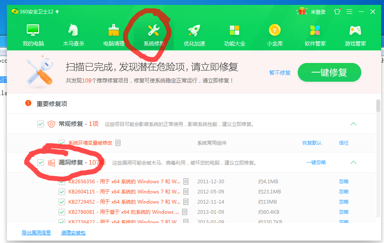384x243 pixels.
Task: Uncheck the 系统环境变量被修改 item checkbox
Action: point(62,143)
